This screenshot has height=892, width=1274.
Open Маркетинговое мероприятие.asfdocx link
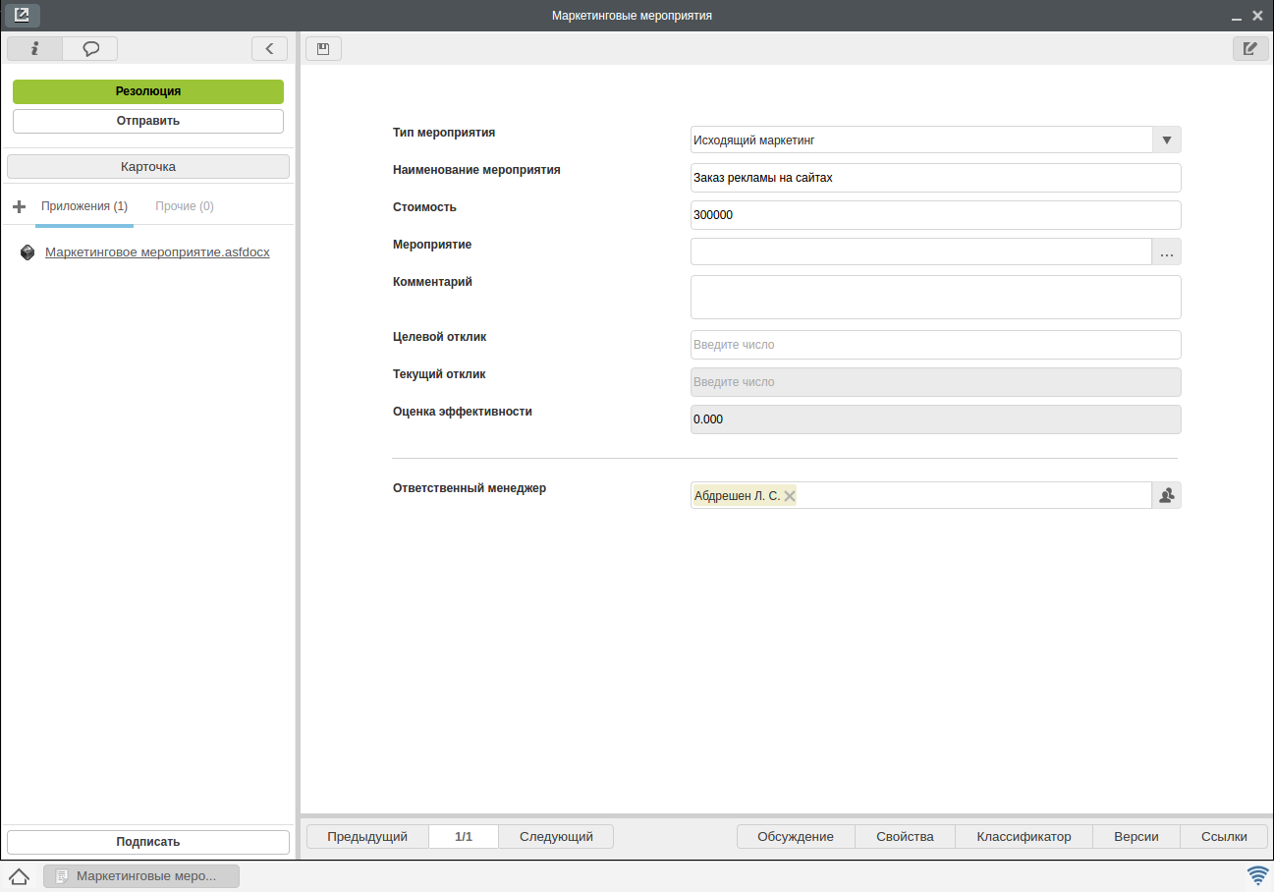157,252
